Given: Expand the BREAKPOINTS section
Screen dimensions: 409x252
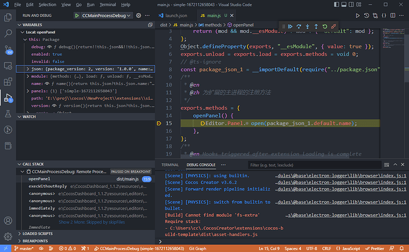Looking at the screenshot, I should pyautogui.click(x=36, y=241).
